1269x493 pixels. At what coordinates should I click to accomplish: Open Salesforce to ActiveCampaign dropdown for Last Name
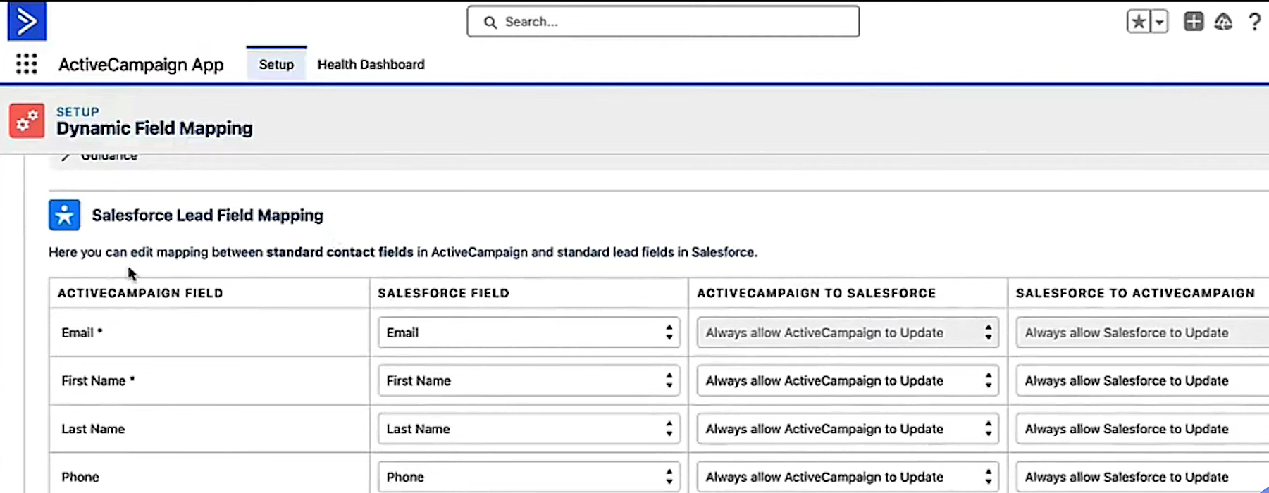pos(1142,429)
